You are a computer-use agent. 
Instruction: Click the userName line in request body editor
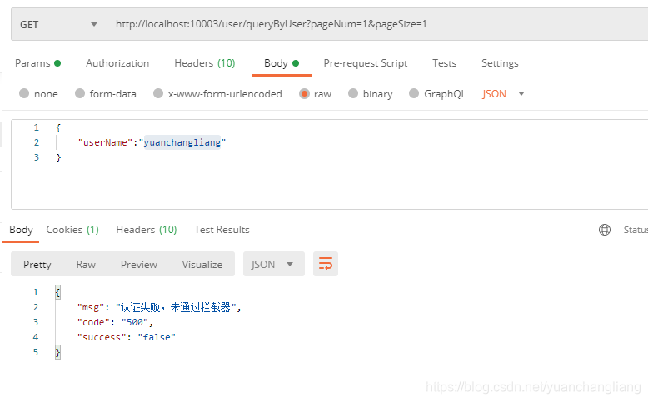pos(152,142)
